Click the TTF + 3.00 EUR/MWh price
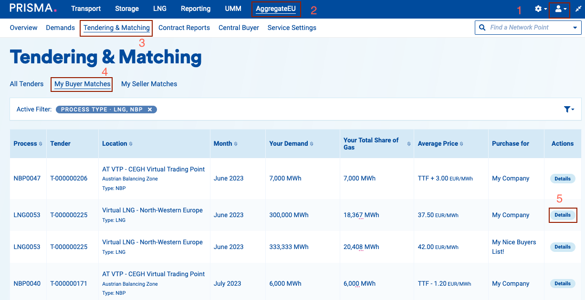 tap(446, 179)
